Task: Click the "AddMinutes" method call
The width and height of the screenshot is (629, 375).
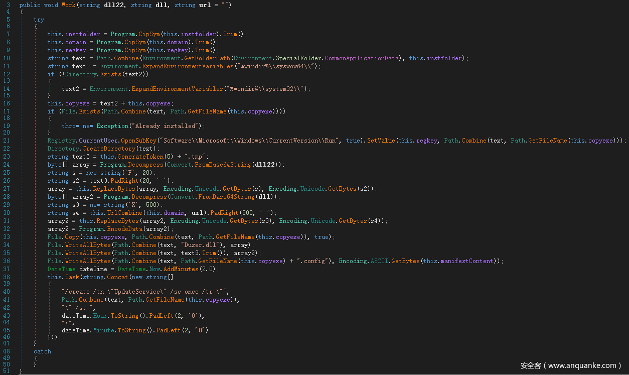Action: [181, 269]
